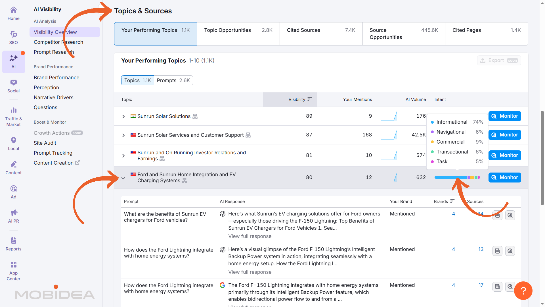The image size is (545, 307).
Task: Open the App Center from the sidebar
Action: pos(13,267)
